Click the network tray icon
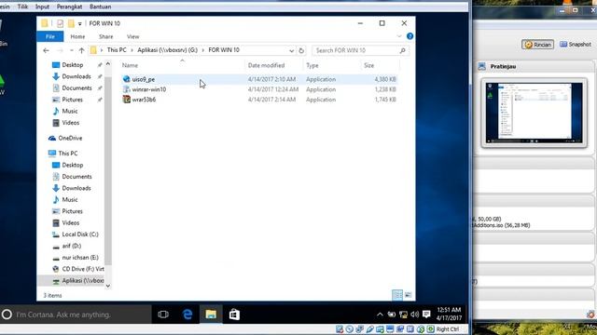This screenshot has width=597, height=335. [403, 315]
